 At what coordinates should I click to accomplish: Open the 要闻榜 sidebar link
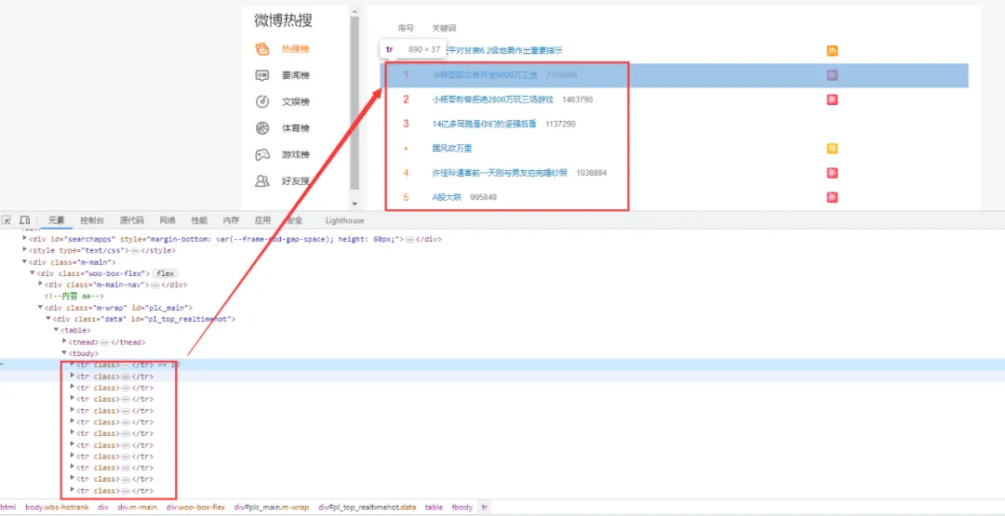click(296, 75)
